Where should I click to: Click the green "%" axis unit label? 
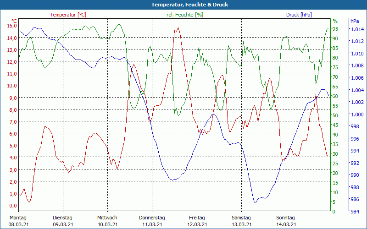click(335, 21)
